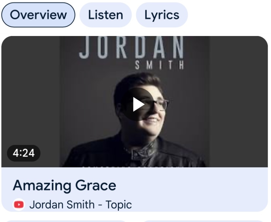This screenshot has width=271, height=222.
Task: Click the dark right margin of video
Action: [x=239, y=102]
